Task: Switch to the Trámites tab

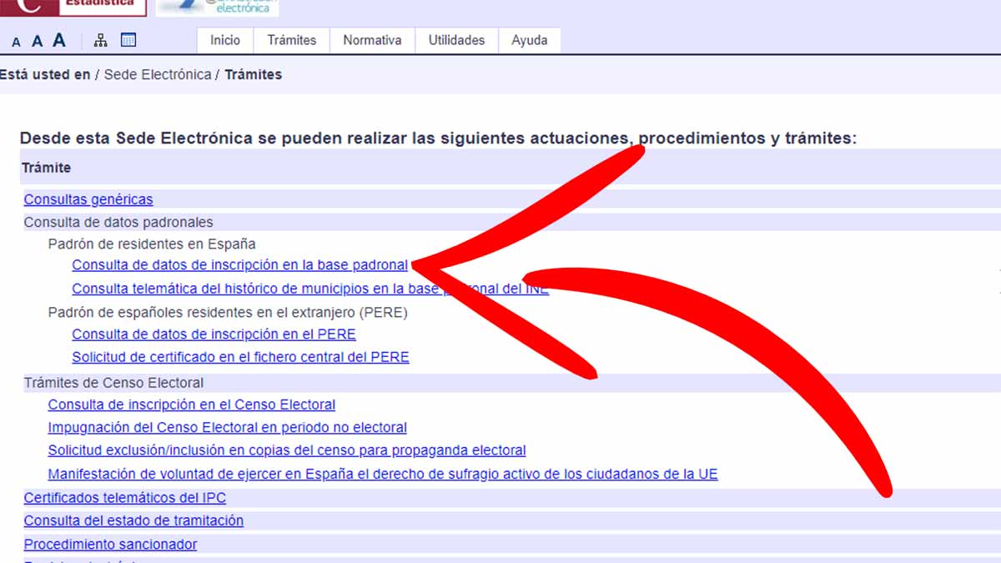Action: (290, 39)
